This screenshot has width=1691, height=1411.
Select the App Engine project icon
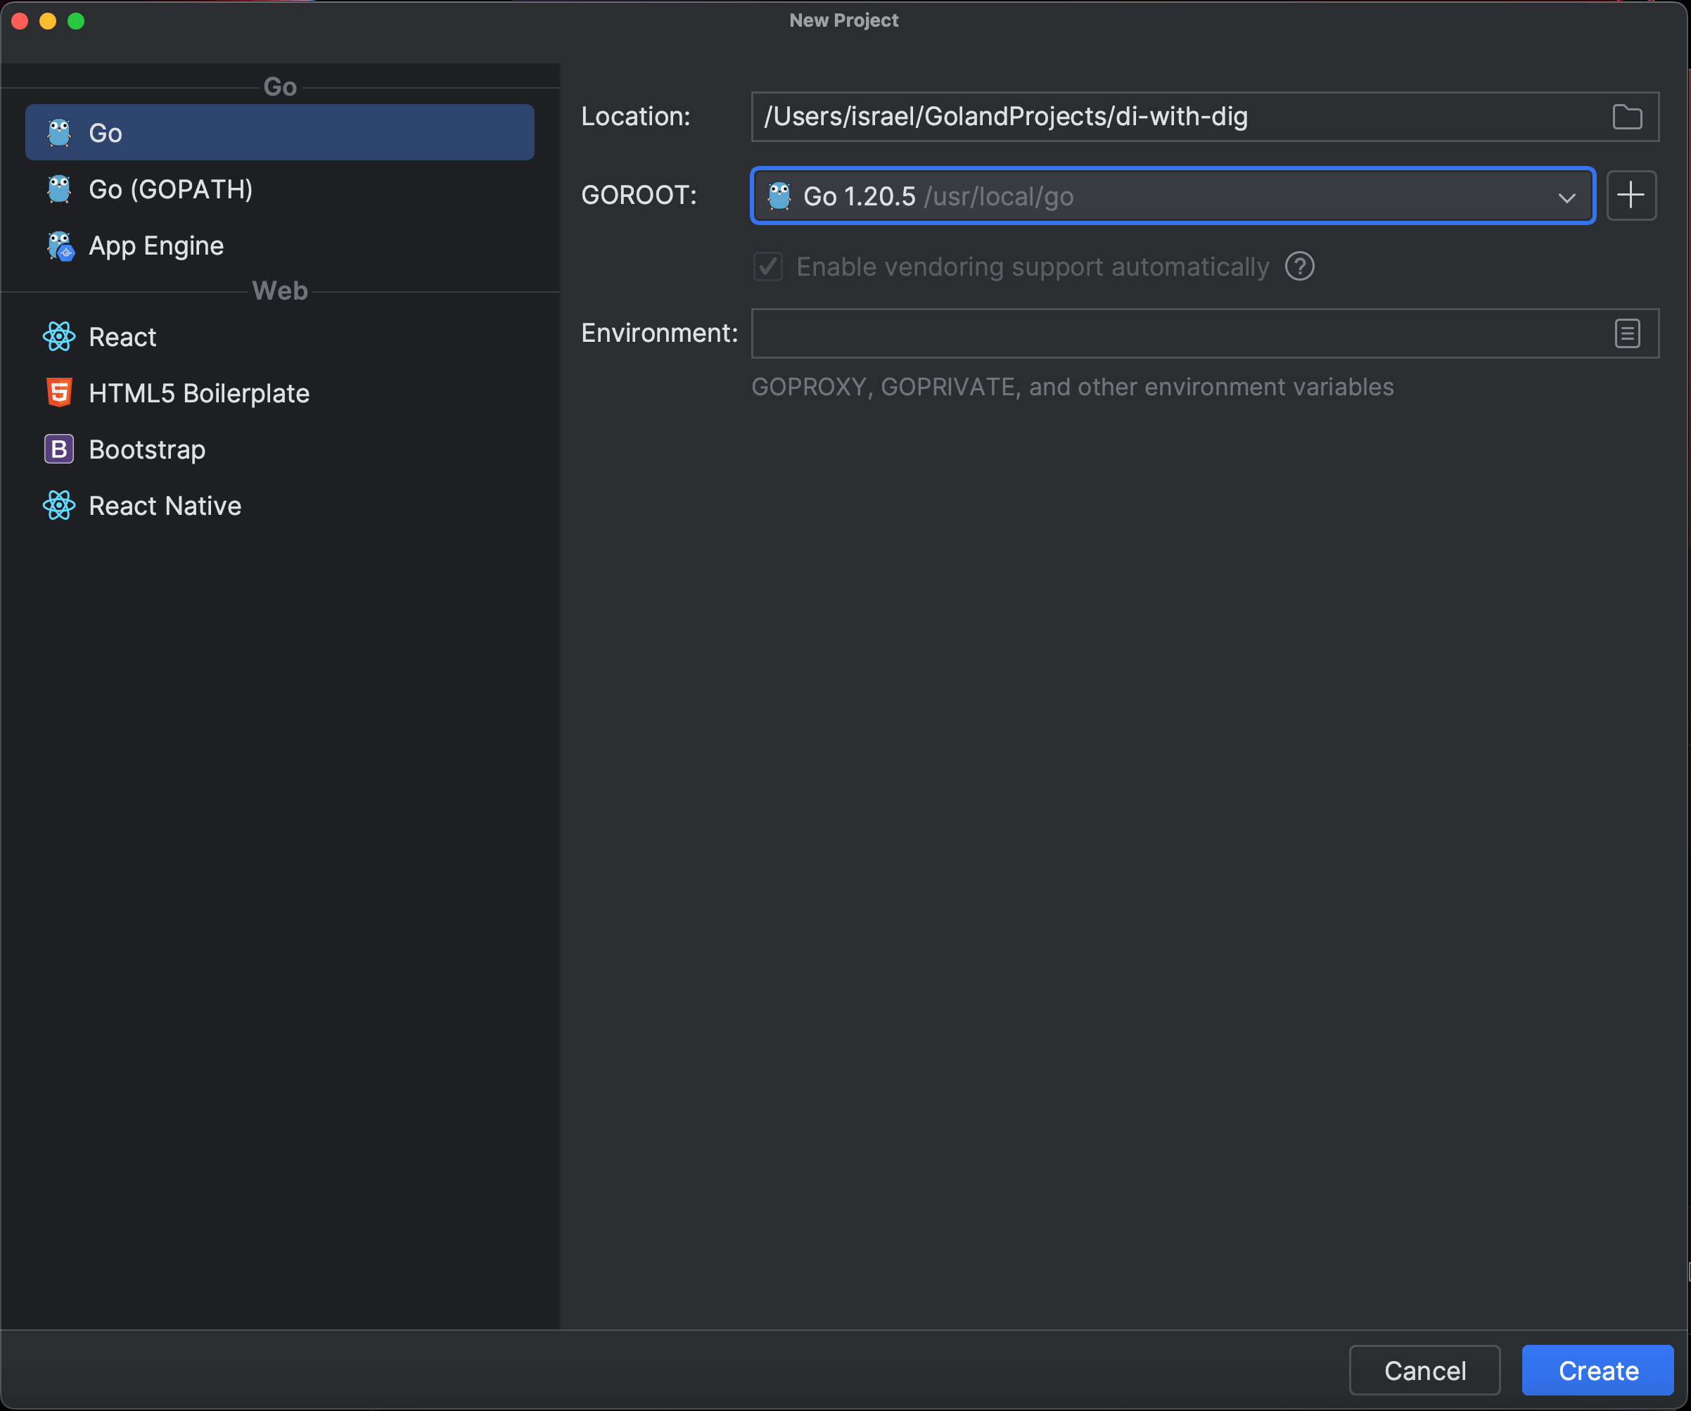(x=59, y=244)
